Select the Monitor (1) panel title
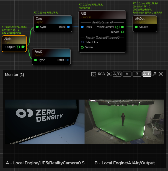Screen dimensions: 168x171 (x=14, y=74)
